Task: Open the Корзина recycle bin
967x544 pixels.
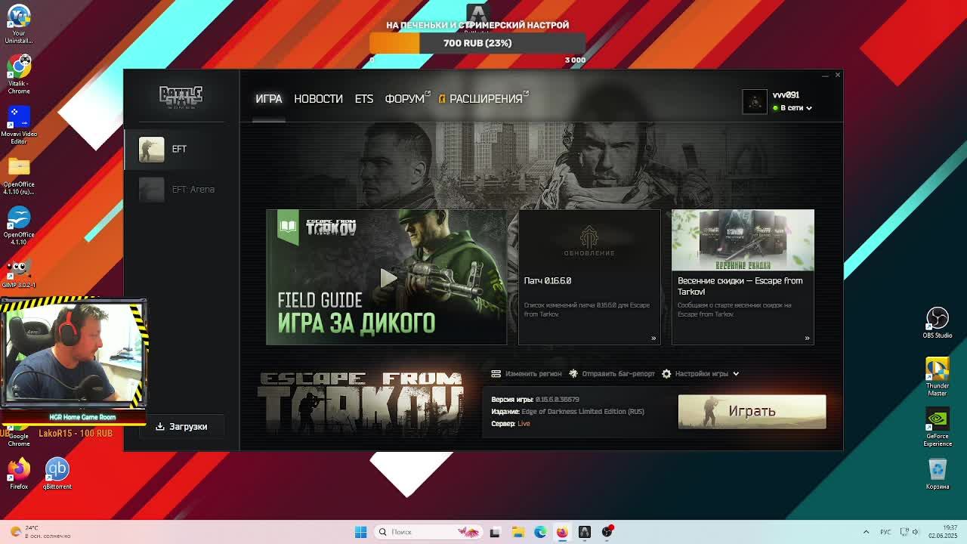Action: click(938, 474)
